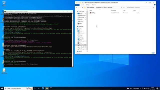Image resolution: width=160 pixels, height=90 pixels.
Task: Sort files by the Taille column
Action: tap(136, 10)
